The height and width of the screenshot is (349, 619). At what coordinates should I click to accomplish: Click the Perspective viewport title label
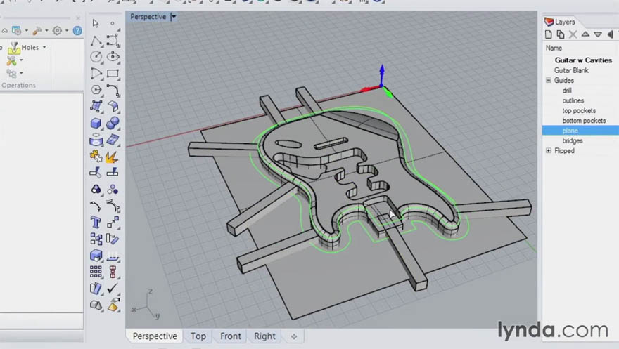pyautogui.click(x=148, y=17)
